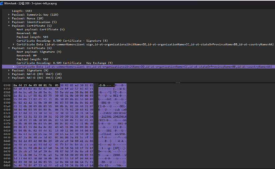This screenshot has width=275, height=169.
Task: Click hex offset 0480 in bytes pane
Action: [7, 155]
